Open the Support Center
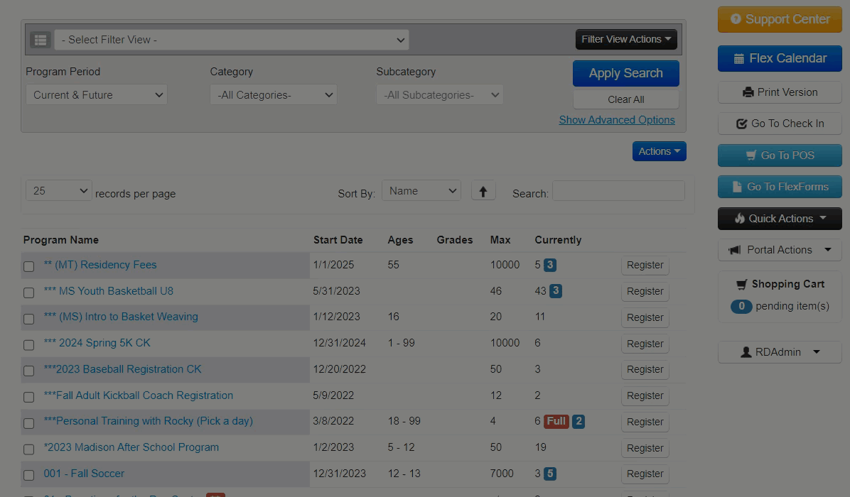The width and height of the screenshot is (850, 497). 780,20
